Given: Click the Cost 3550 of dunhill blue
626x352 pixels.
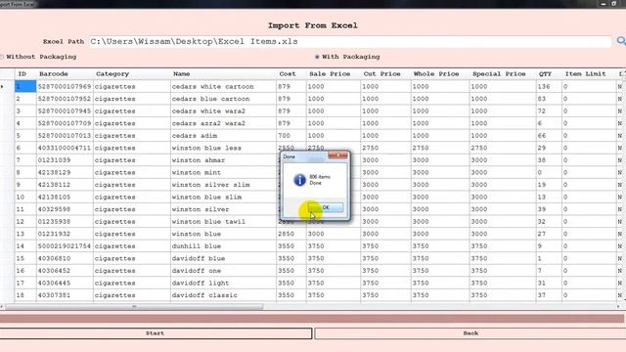Looking at the screenshot, I should pyautogui.click(x=291, y=246).
